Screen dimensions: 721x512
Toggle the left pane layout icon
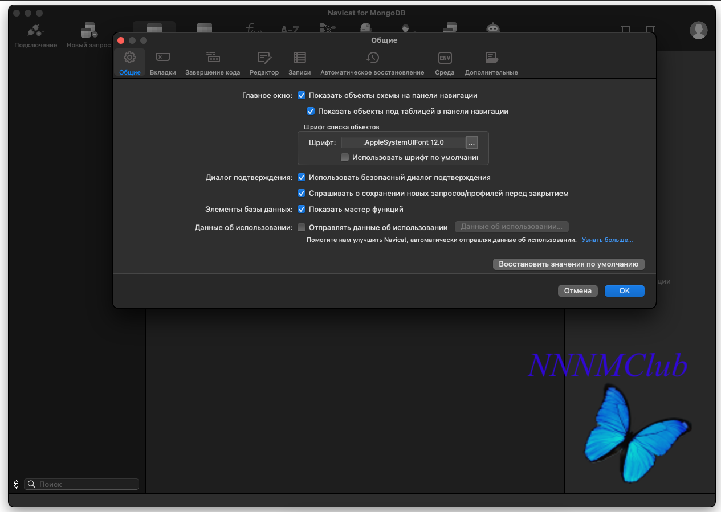625,30
